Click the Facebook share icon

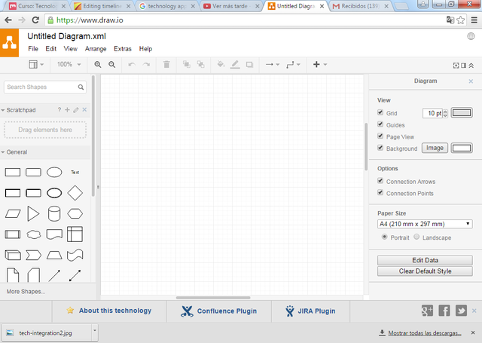coord(444,311)
